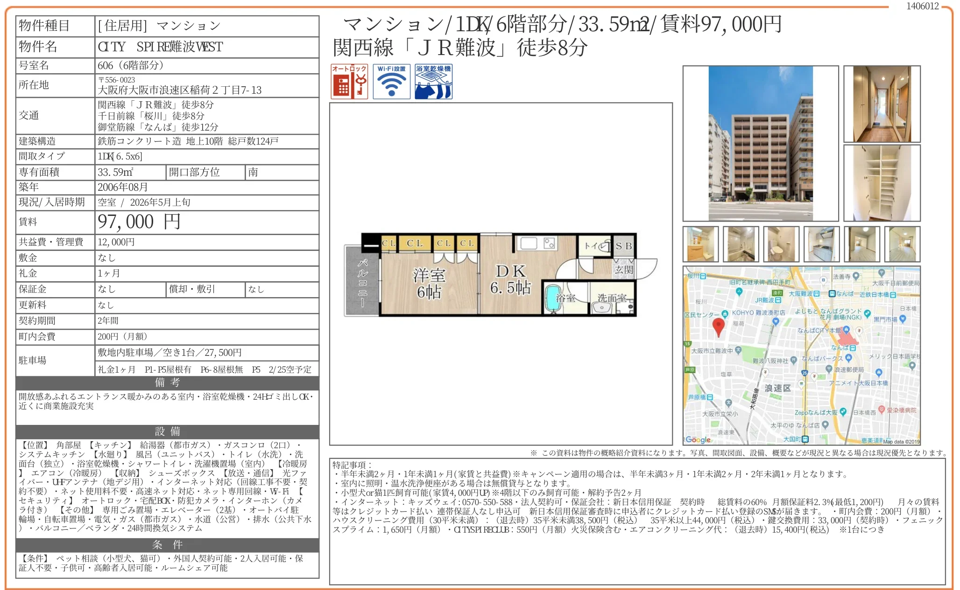Open the kitchen thumbnail photo
The width and height of the screenshot is (960, 590).
click(x=821, y=244)
